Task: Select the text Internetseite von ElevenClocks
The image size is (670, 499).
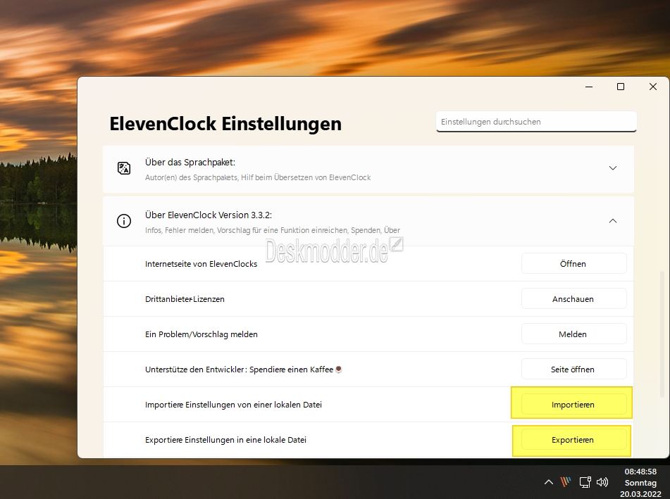Action: click(x=201, y=264)
